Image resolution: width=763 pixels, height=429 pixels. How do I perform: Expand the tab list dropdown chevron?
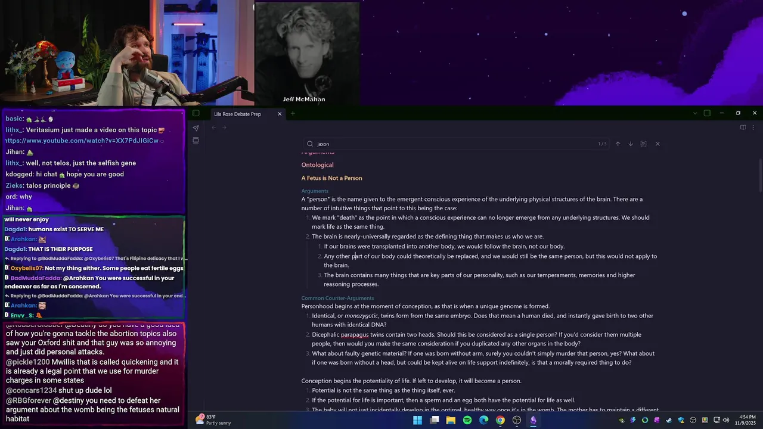point(694,113)
